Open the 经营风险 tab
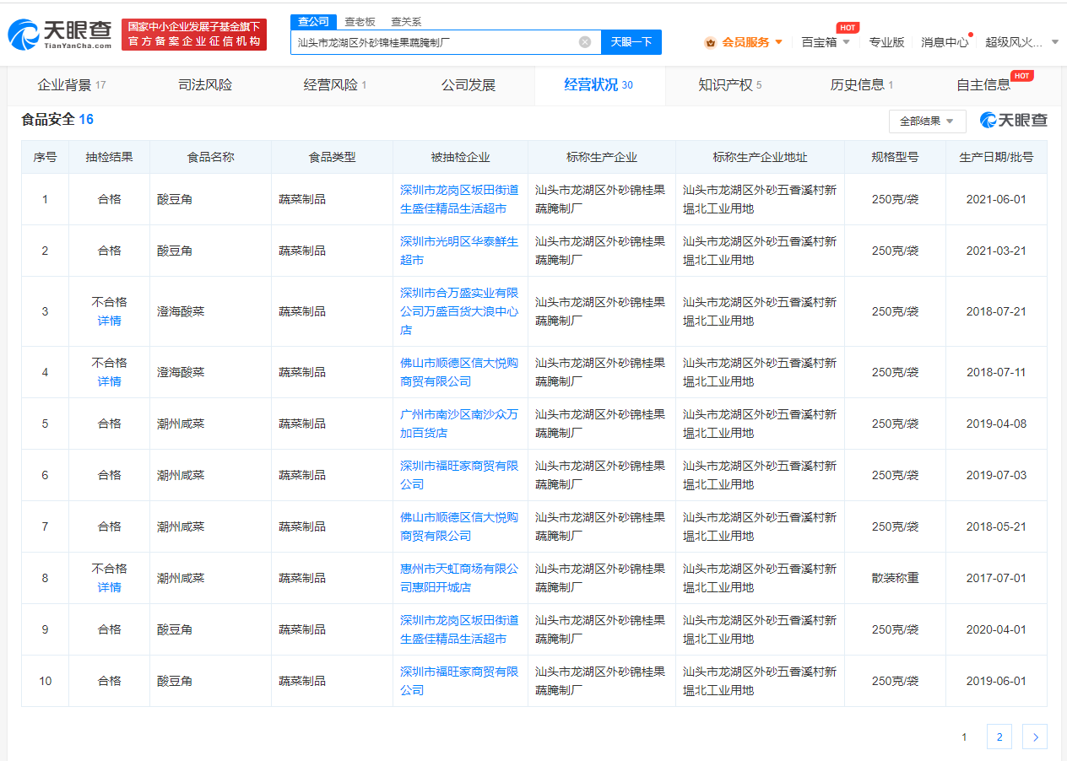Image resolution: width=1067 pixels, height=761 pixels. [x=335, y=85]
